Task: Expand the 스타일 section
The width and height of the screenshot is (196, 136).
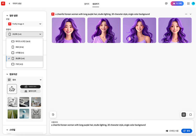Action: (11, 130)
